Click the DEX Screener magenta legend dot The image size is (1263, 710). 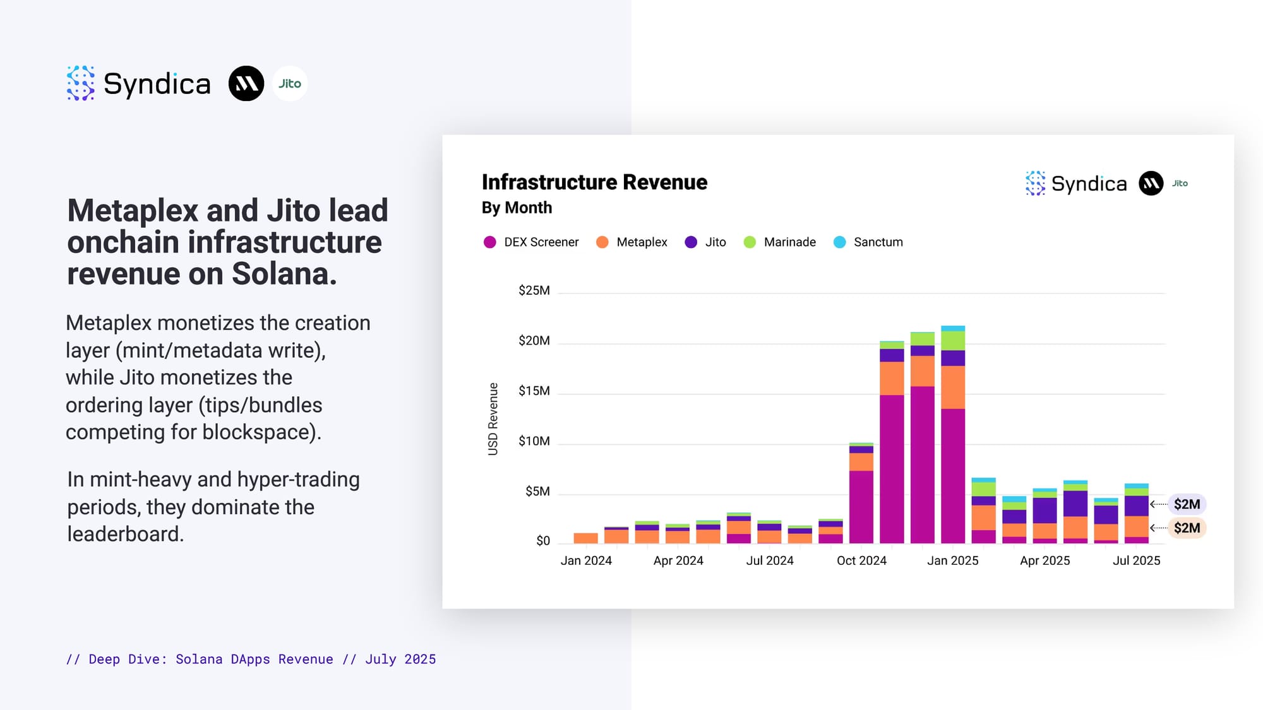[x=489, y=242]
